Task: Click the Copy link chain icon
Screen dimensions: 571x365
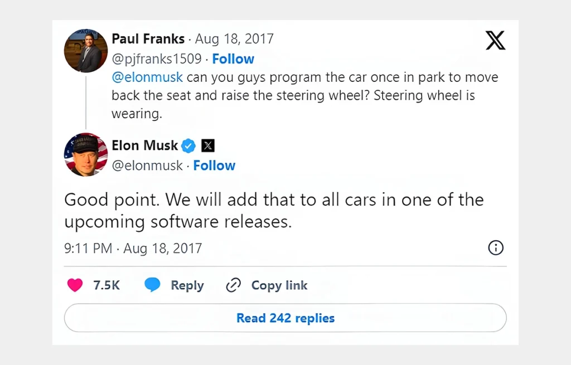Action: pos(233,285)
